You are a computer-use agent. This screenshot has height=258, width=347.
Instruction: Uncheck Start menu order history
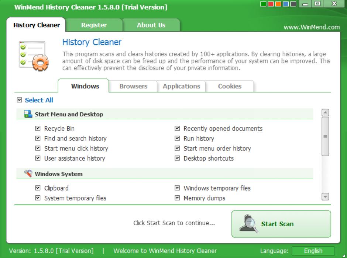coord(177,148)
